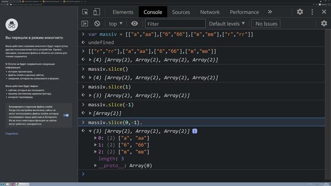Viewport: 331px width, 186px height.
Task: Click the var massiv declaration line
Action: pyautogui.click(x=201, y=34)
